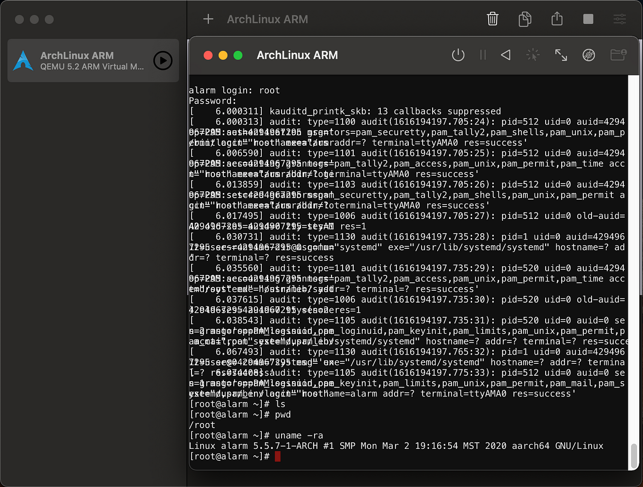643x487 pixels.
Task: Click the 'Linux alarm 5.5.7-1-ARCH' output line
Action: pyautogui.click(x=396, y=446)
